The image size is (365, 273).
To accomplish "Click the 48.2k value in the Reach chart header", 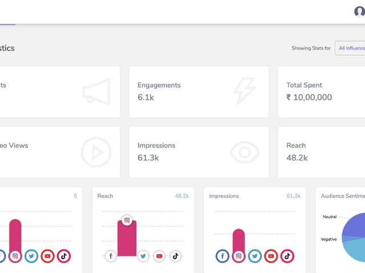I will pos(181,196).
